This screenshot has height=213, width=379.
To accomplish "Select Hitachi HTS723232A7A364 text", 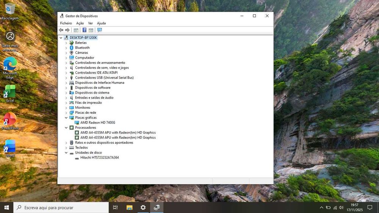I will tap(100, 158).
